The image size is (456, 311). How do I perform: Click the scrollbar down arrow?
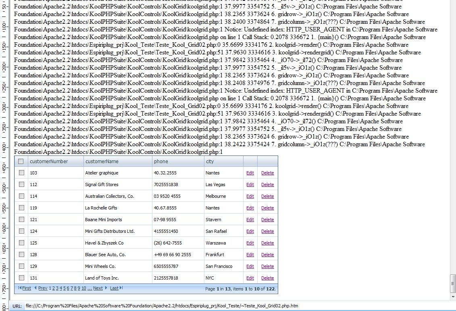pos(453,297)
